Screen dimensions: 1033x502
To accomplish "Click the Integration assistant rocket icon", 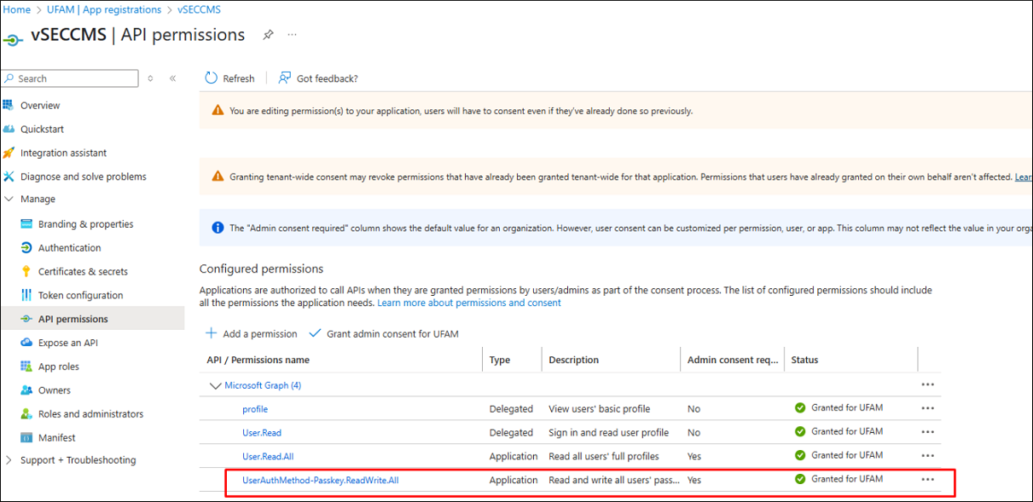I will (x=9, y=153).
